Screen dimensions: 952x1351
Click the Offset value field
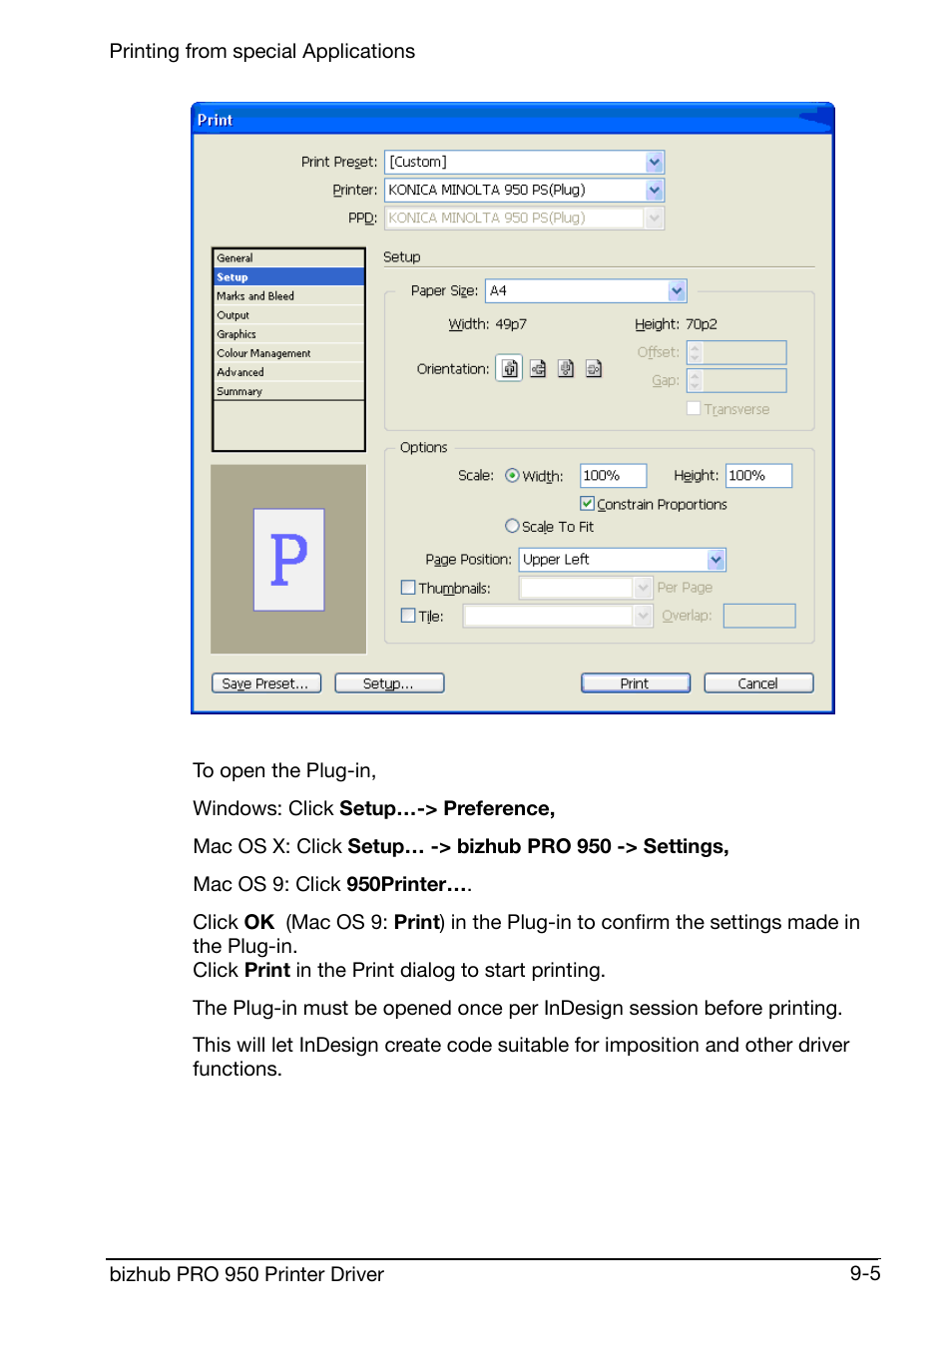(x=744, y=352)
